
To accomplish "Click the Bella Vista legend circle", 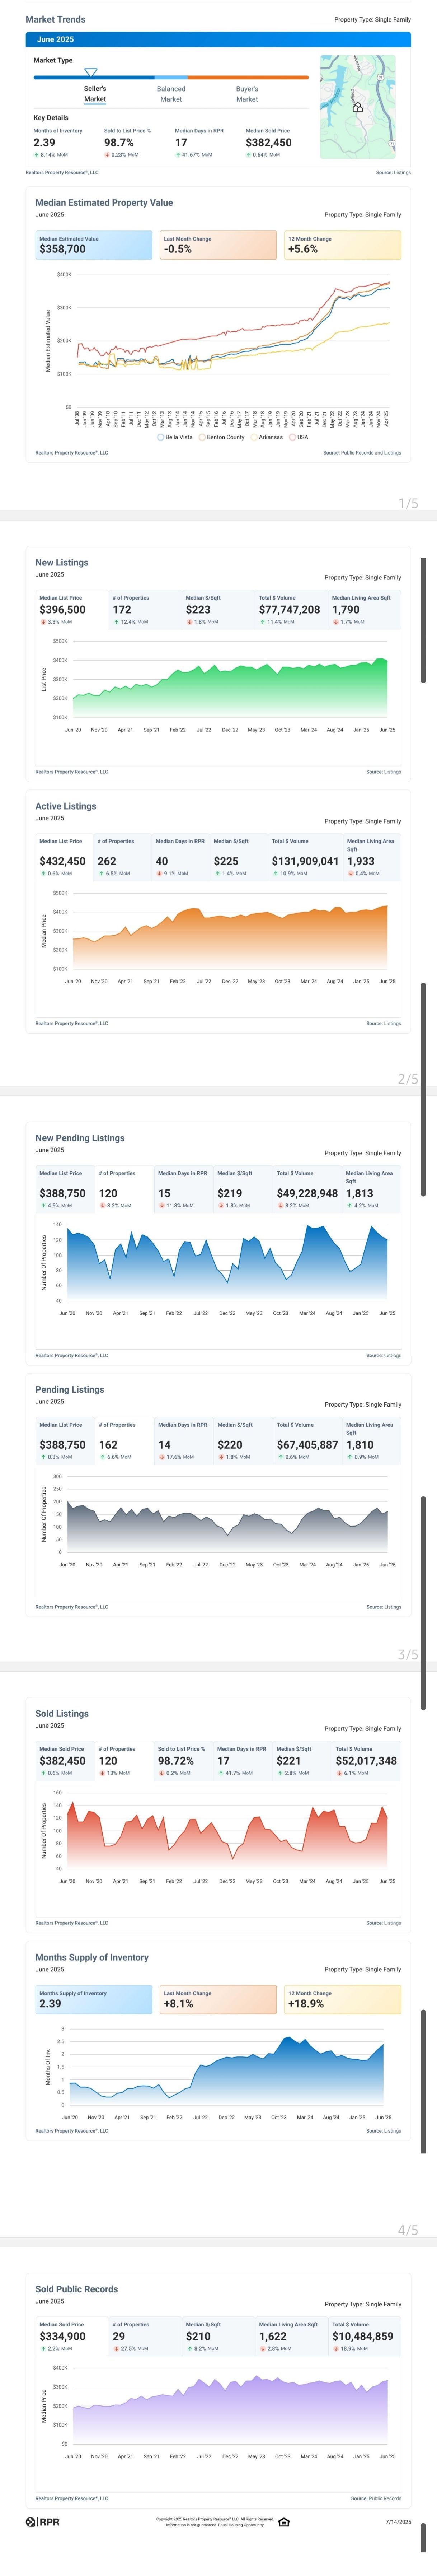I will coord(161,437).
